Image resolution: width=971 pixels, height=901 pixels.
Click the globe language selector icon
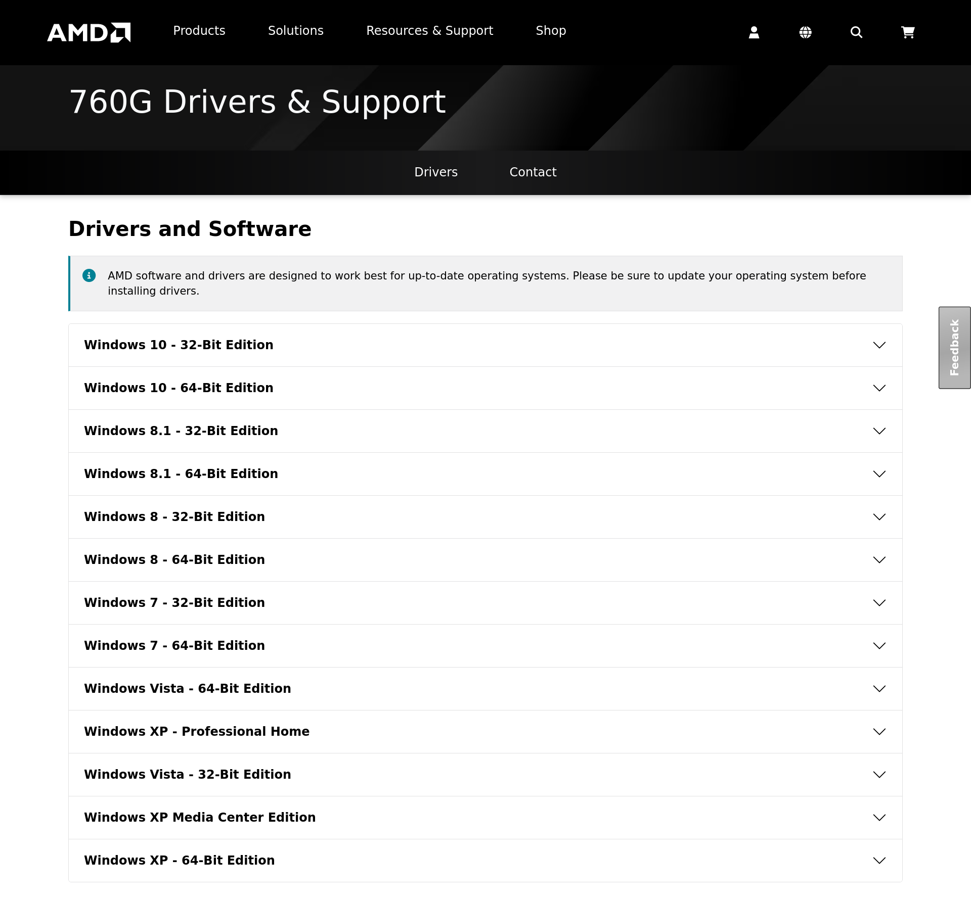(x=806, y=32)
